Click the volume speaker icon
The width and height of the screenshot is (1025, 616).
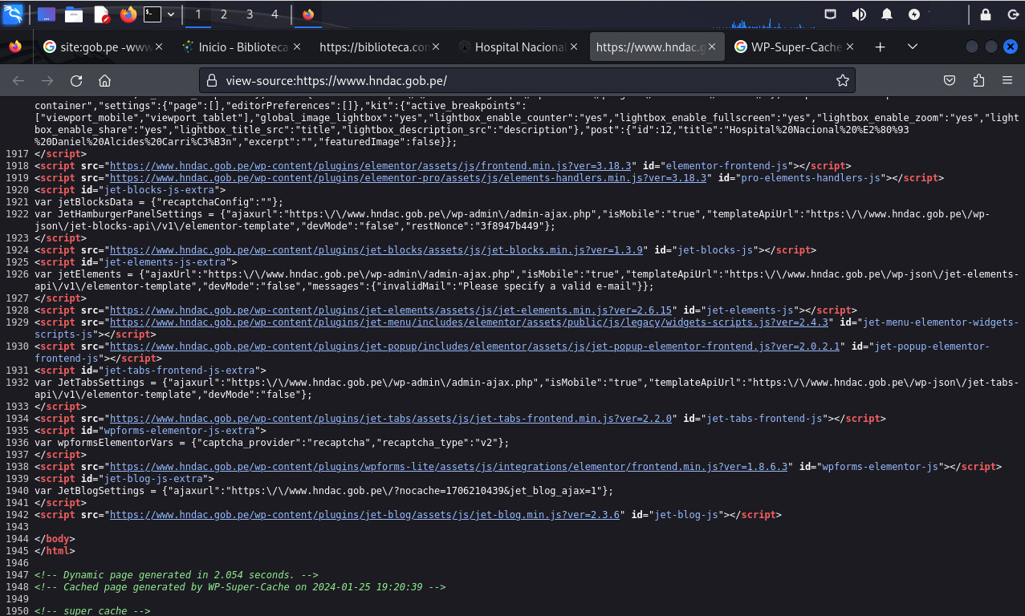pos(859,14)
